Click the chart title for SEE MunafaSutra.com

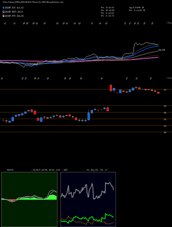[33, 2]
